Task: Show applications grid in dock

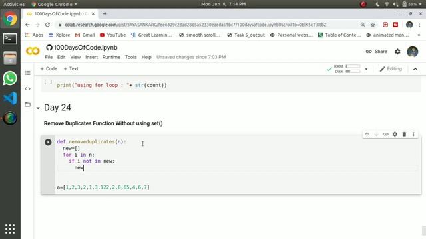Action: click(x=10, y=229)
